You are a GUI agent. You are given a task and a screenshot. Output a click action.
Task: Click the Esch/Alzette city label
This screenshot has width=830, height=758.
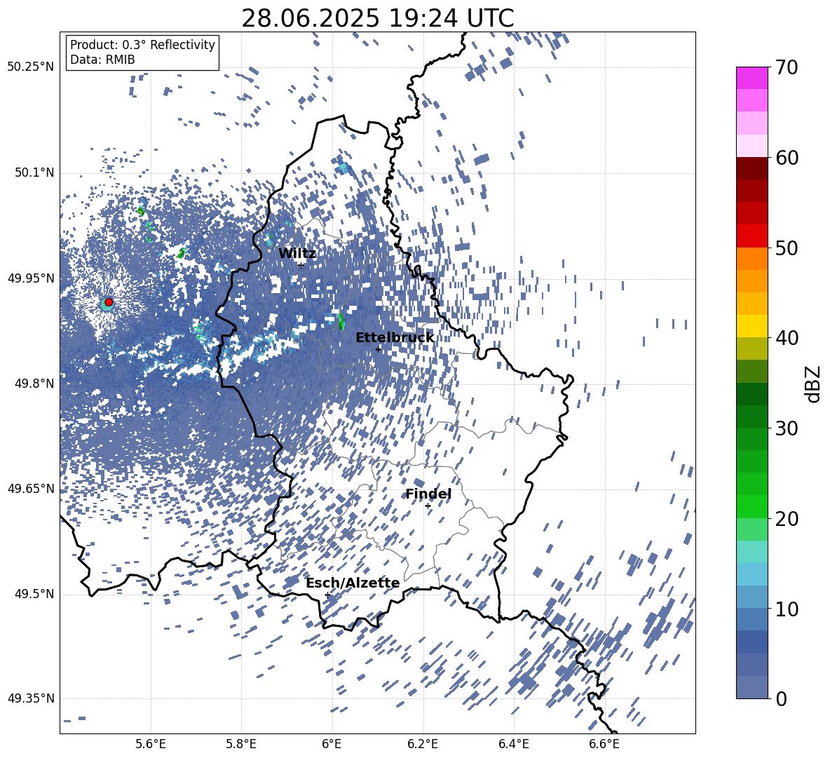click(353, 583)
